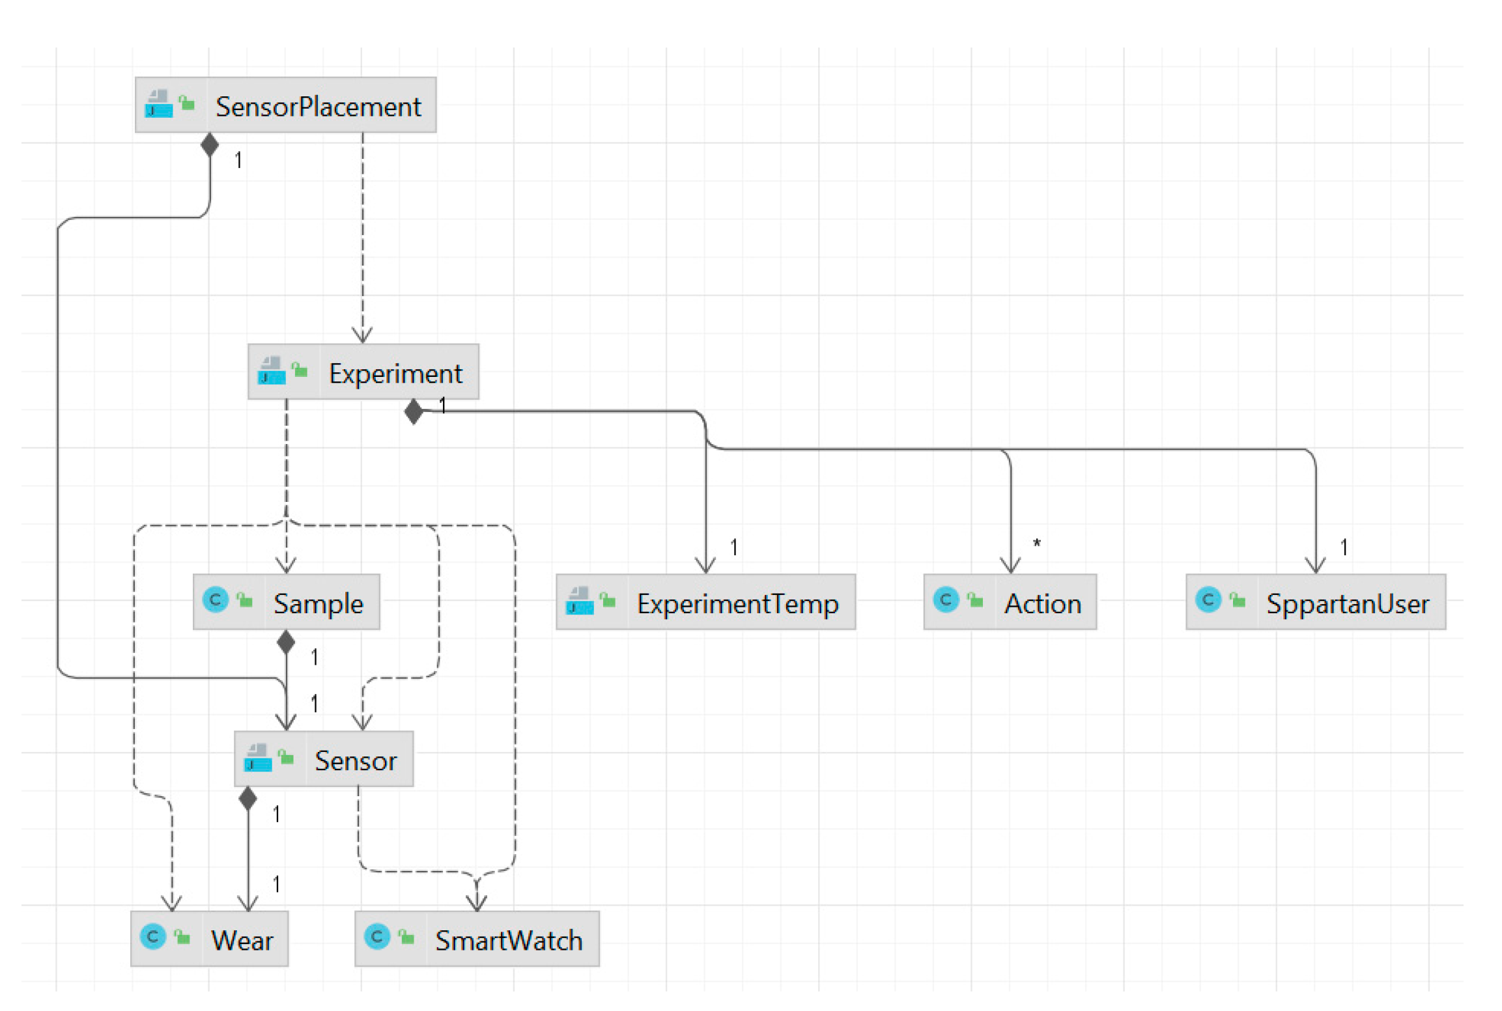
Task: Select the ExperimentTemp node label
Action: click(737, 604)
